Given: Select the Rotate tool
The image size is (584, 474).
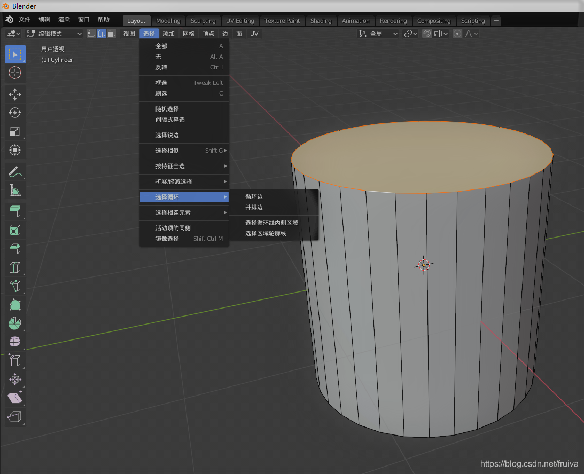Looking at the screenshot, I should point(15,113).
